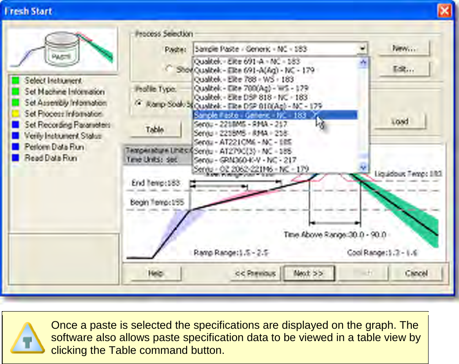Advance with the Next >> button

[x=309, y=273]
